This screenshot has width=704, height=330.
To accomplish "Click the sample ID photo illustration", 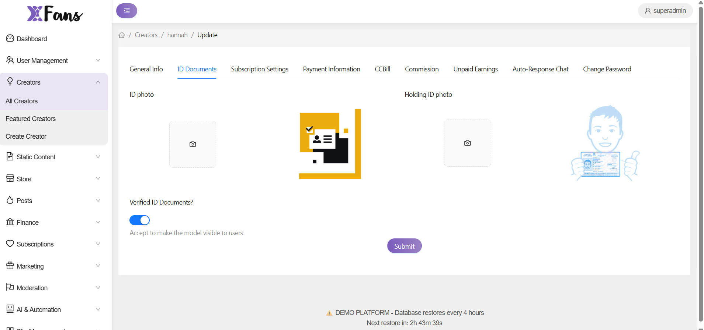I will 330,144.
